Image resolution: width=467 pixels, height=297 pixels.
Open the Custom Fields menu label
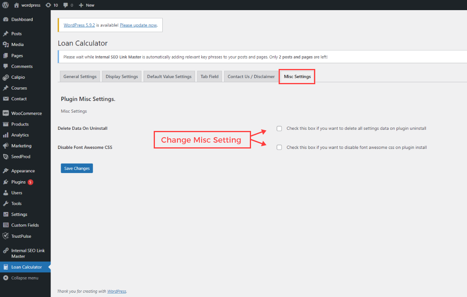coord(25,225)
